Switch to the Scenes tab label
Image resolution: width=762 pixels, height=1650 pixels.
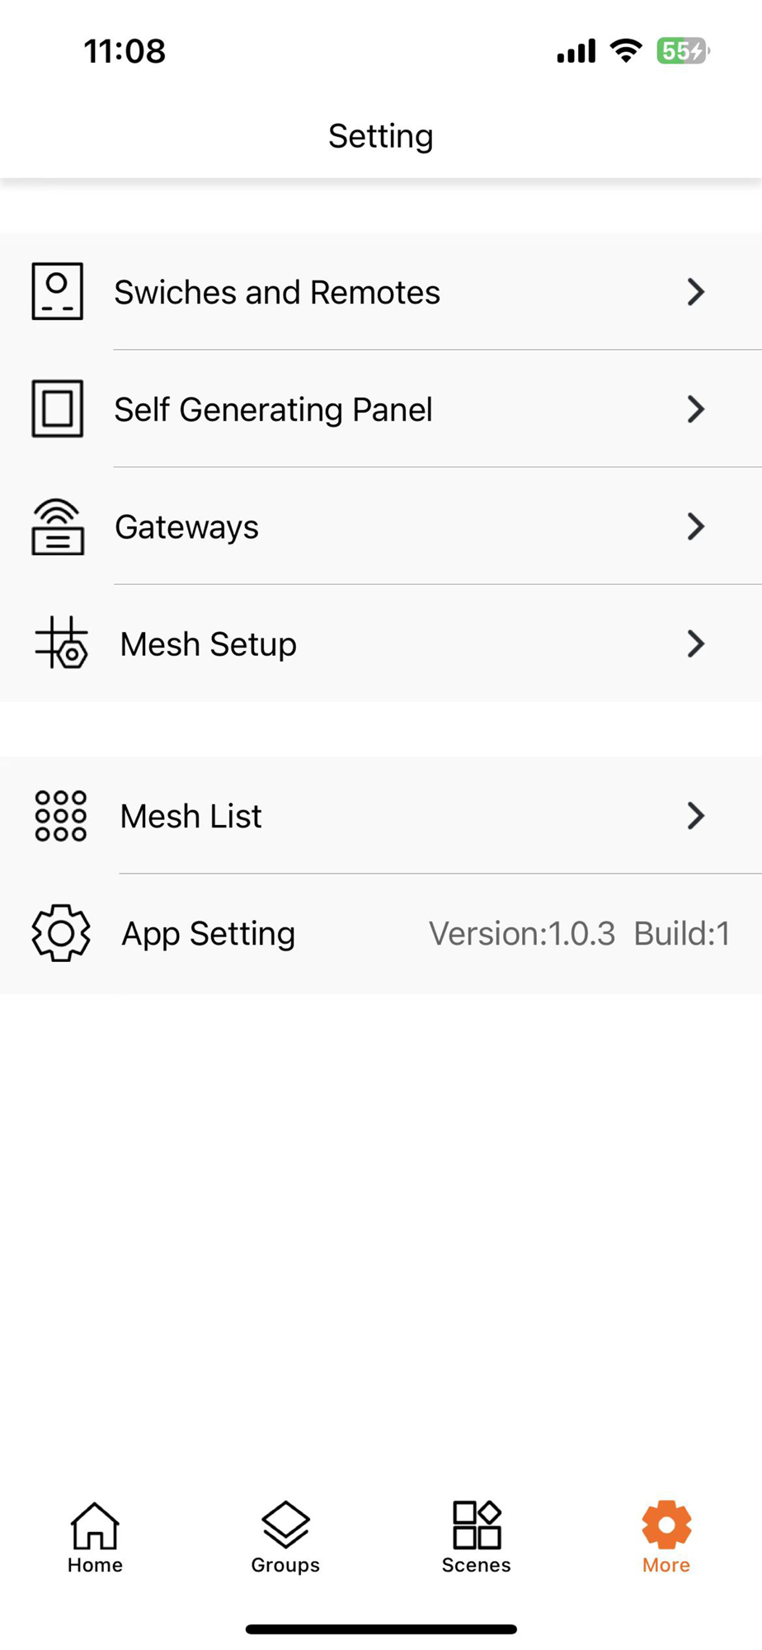(477, 1565)
